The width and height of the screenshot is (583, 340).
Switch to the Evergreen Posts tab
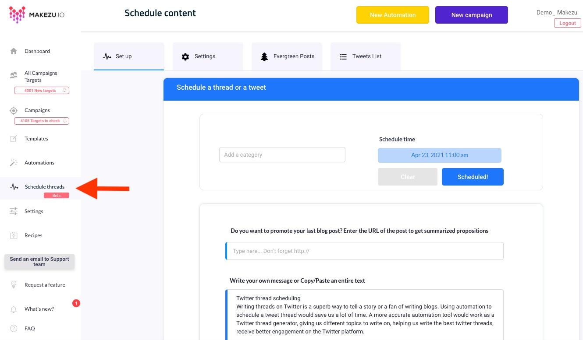click(287, 56)
